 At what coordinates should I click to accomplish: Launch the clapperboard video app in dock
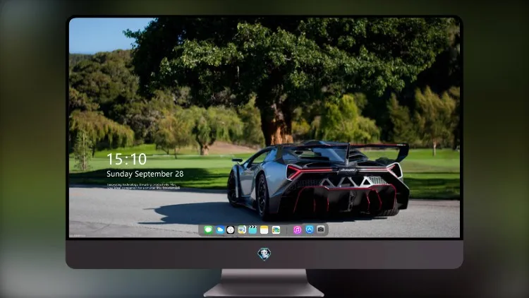point(253,230)
